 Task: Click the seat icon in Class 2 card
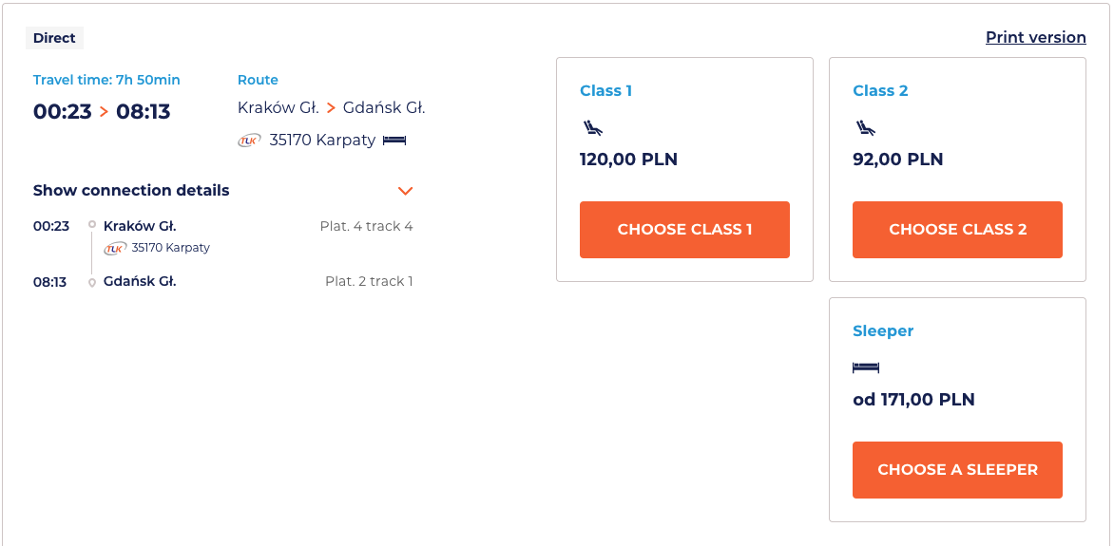click(865, 127)
